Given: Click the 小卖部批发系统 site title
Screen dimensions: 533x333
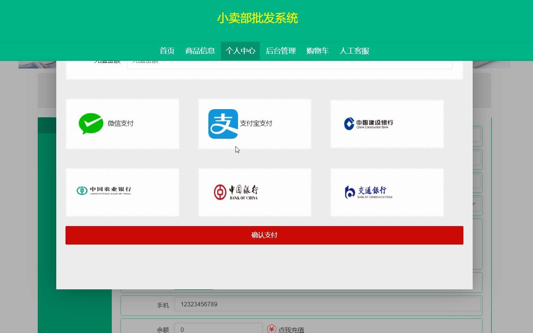Looking at the screenshot, I should (x=258, y=18).
